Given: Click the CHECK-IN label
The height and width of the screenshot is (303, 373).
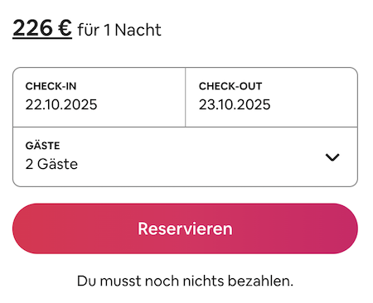Looking at the screenshot, I should click(51, 86).
